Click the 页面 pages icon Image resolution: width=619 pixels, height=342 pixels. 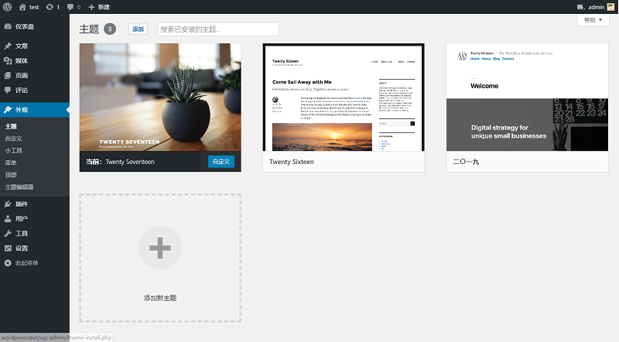click(8, 75)
